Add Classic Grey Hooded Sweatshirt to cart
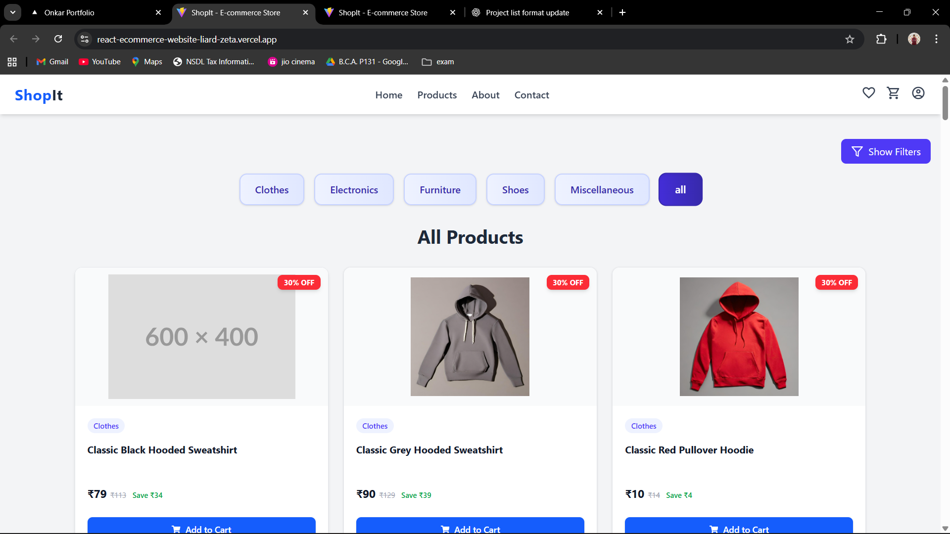 470,527
